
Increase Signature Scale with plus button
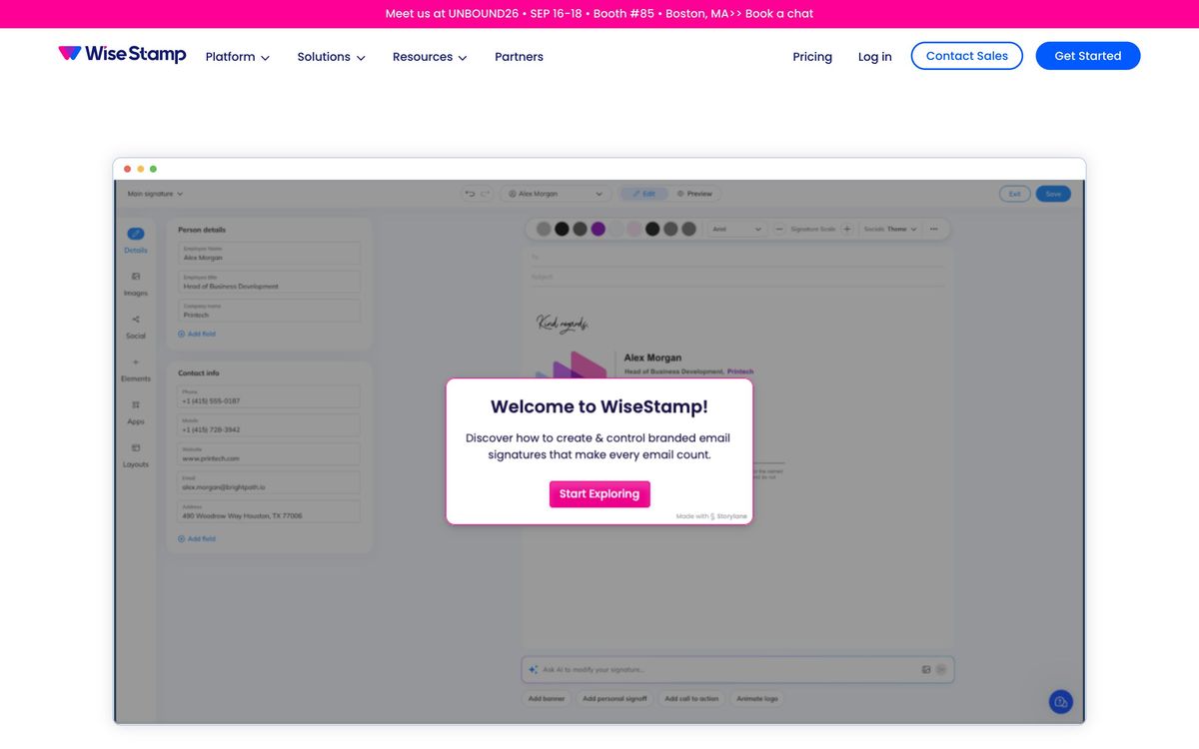click(x=846, y=229)
